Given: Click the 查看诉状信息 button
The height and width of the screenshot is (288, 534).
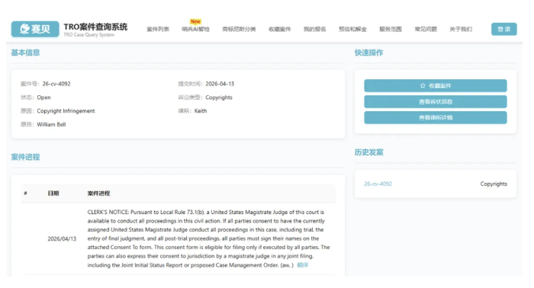Looking at the screenshot, I should pyautogui.click(x=436, y=101).
